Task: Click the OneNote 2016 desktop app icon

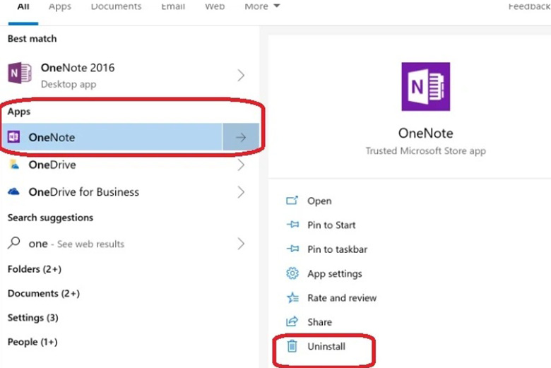Action: click(x=20, y=73)
